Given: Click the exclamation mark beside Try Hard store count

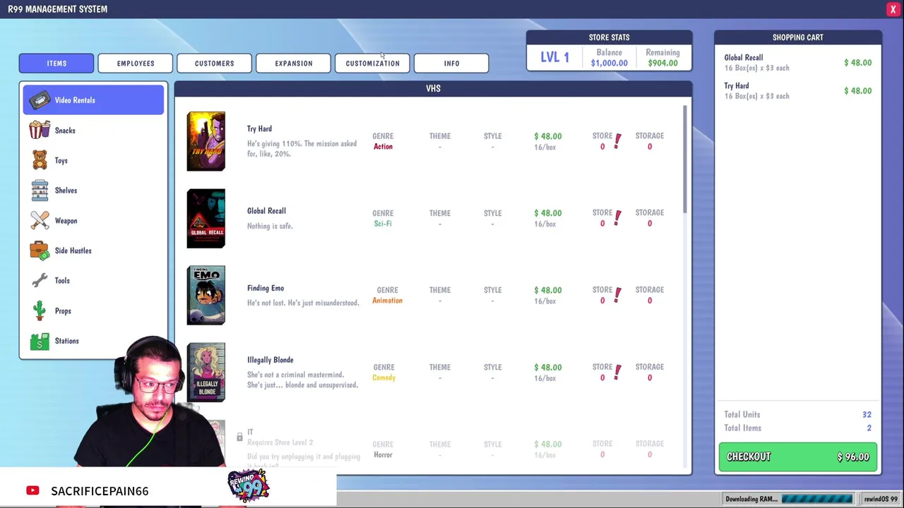Looking at the screenshot, I should tap(618, 140).
